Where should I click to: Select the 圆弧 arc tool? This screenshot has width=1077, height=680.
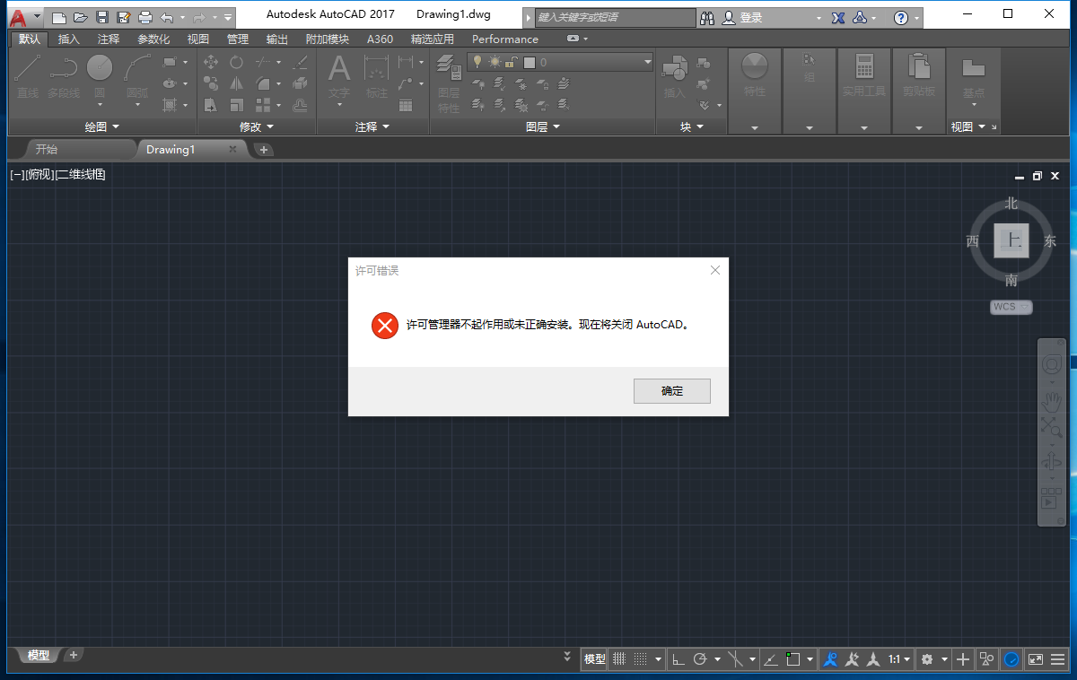coord(137,77)
